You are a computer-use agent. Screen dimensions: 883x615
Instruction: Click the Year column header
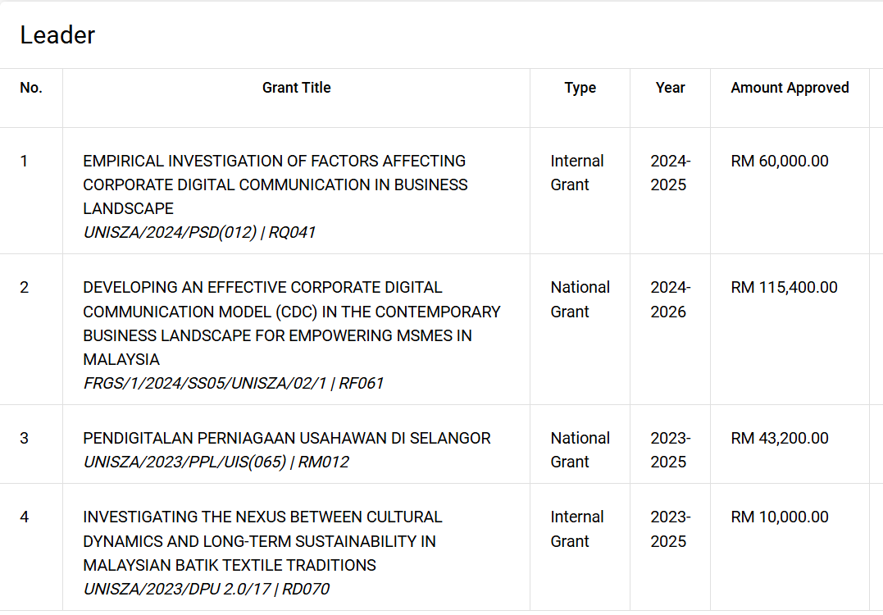(x=670, y=88)
